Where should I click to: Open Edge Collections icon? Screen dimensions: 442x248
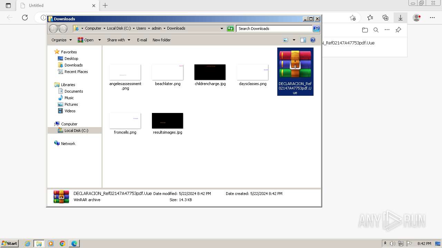(385, 18)
